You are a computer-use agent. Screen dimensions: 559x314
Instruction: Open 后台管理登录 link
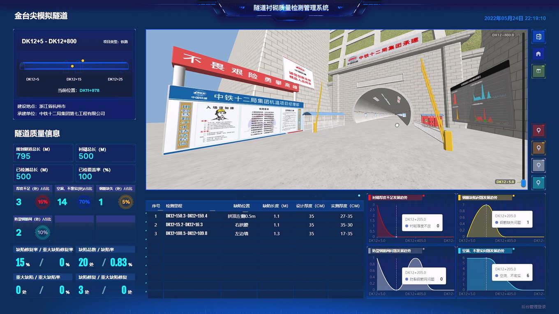point(533,307)
